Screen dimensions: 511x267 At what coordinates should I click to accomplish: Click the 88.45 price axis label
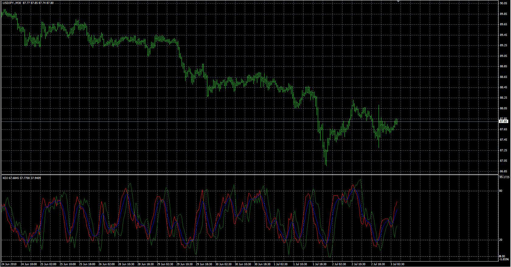(503, 87)
